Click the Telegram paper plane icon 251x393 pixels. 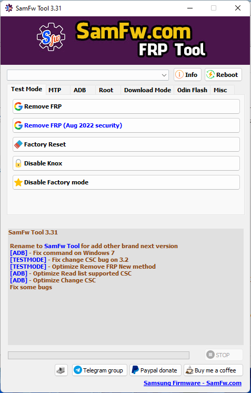pos(78,370)
